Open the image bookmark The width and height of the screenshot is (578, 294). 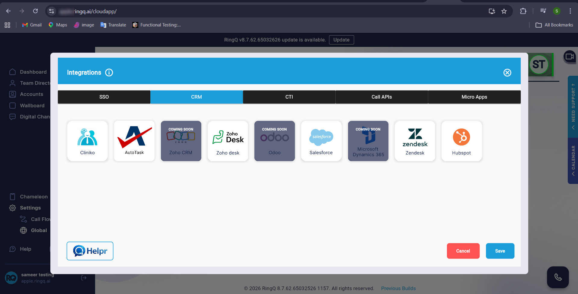click(84, 25)
